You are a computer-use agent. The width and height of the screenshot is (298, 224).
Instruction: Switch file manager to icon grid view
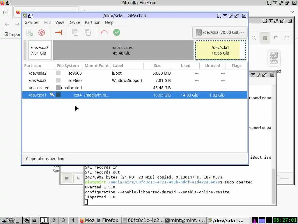click(x=265, y=38)
